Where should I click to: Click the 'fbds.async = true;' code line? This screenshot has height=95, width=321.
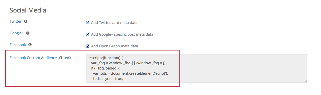coord(108,78)
